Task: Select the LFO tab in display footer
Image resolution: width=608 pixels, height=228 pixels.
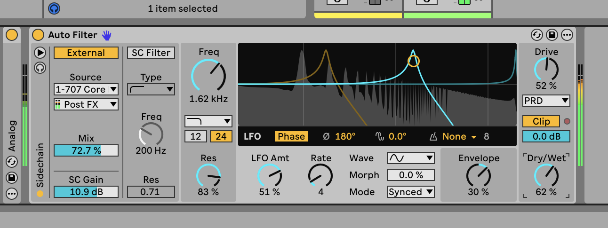Action: [x=253, y=136]
